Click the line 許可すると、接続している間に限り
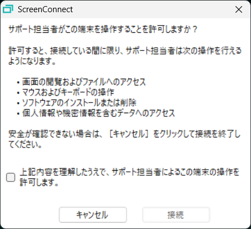The width and height of the screenshot is (251, 229). click(125, 50)
